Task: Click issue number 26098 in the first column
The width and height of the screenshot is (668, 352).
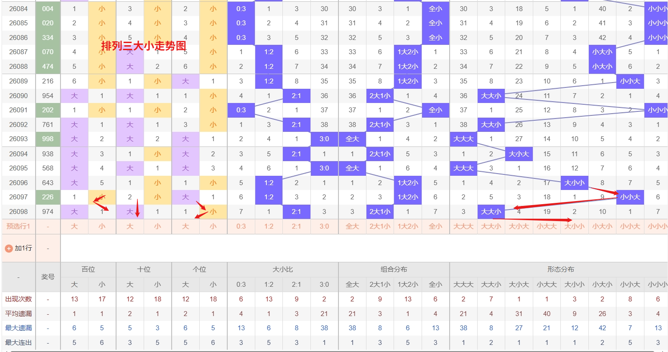Action: tap(18, 212)
